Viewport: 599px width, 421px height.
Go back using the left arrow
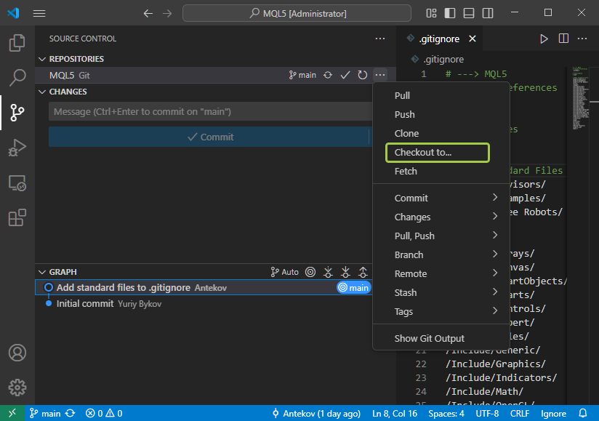[x=148, y=13]
